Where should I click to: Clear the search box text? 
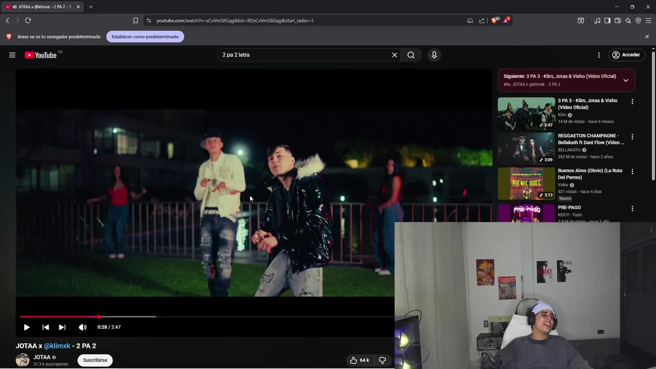click(x=395, y=55)
